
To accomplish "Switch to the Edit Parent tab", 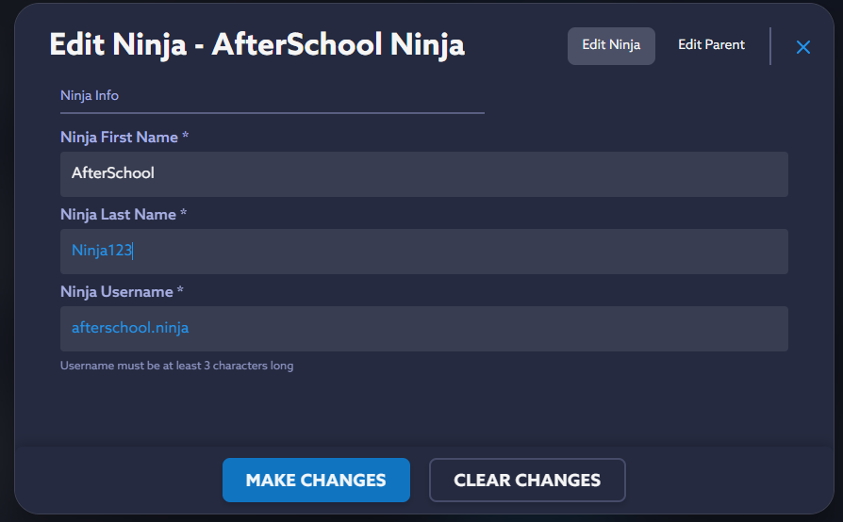I will 711,45.
